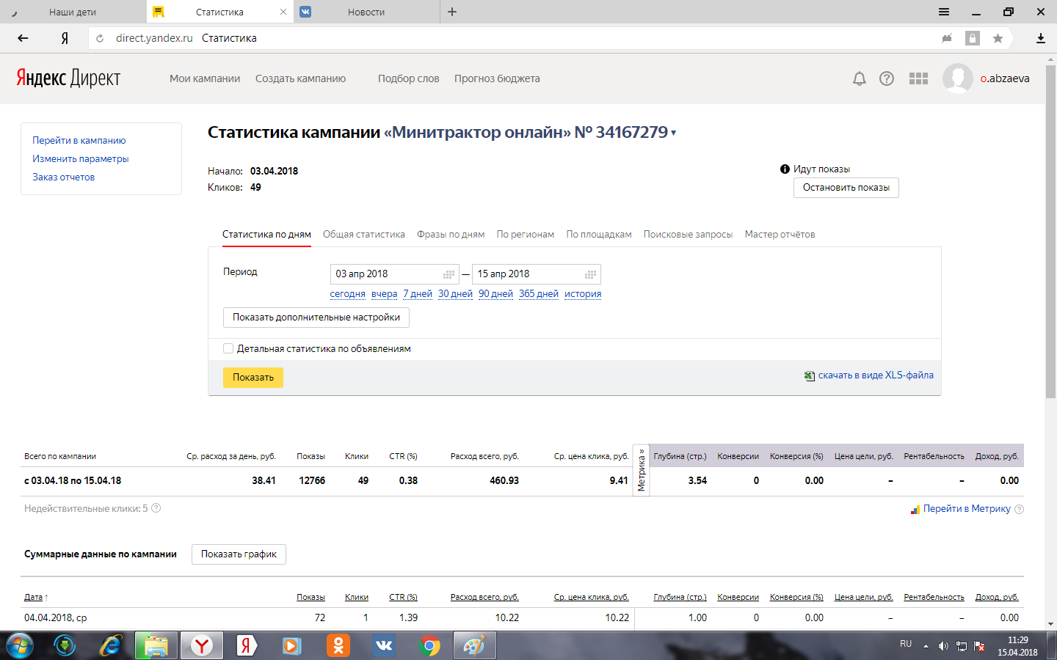Viewport: 1057px width, 660px height.
Task: Open the По площадкам tab
Action: [x=599, y=235]
